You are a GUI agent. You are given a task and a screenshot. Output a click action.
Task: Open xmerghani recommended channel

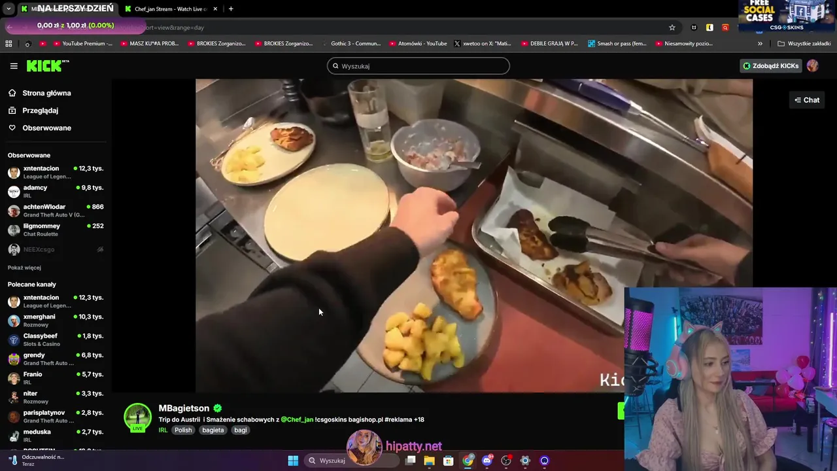click(x=56, y=321)
